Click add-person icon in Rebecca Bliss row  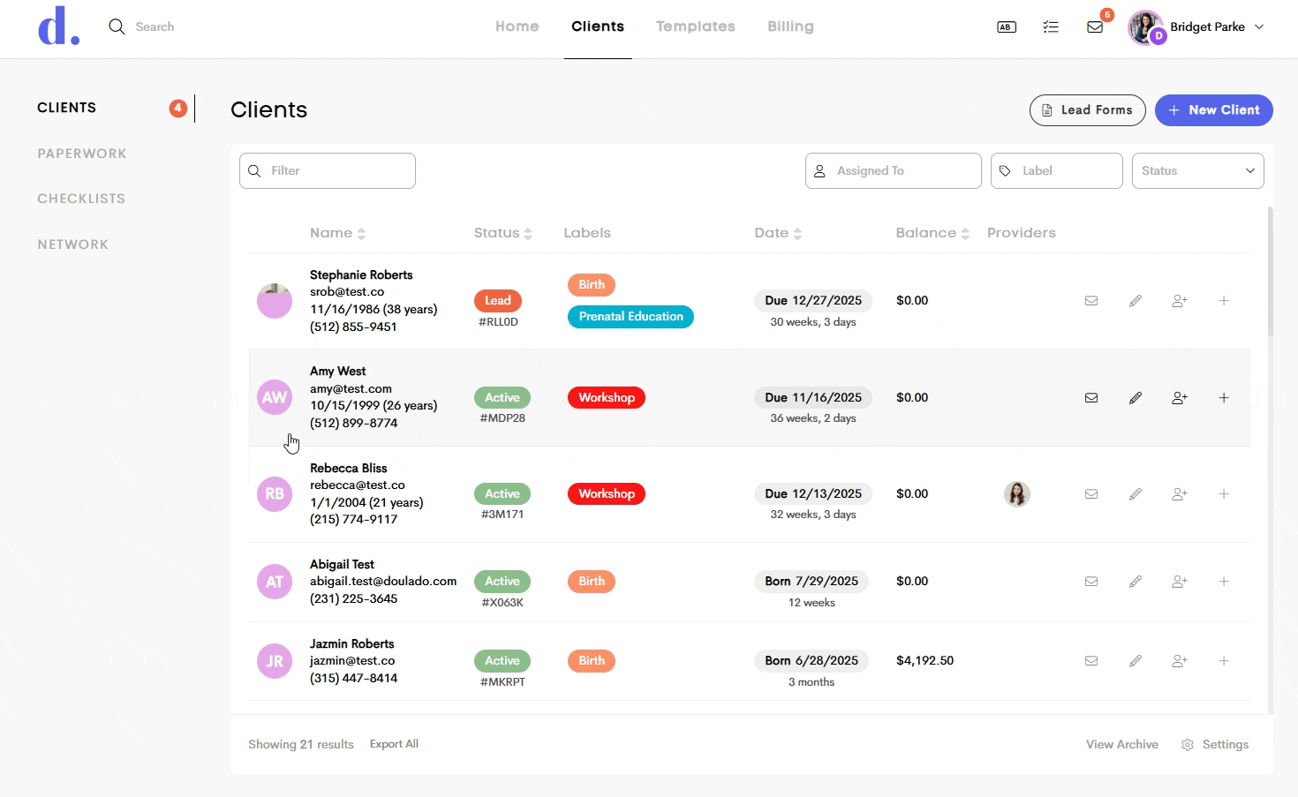tap(1180, 494)
